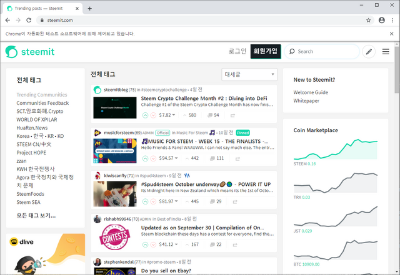Open Chrome three-dot menu

point(392,20)
